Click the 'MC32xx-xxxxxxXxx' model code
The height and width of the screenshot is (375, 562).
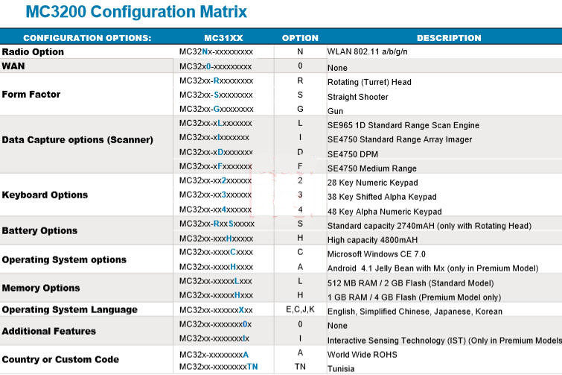tap(216, 310)
